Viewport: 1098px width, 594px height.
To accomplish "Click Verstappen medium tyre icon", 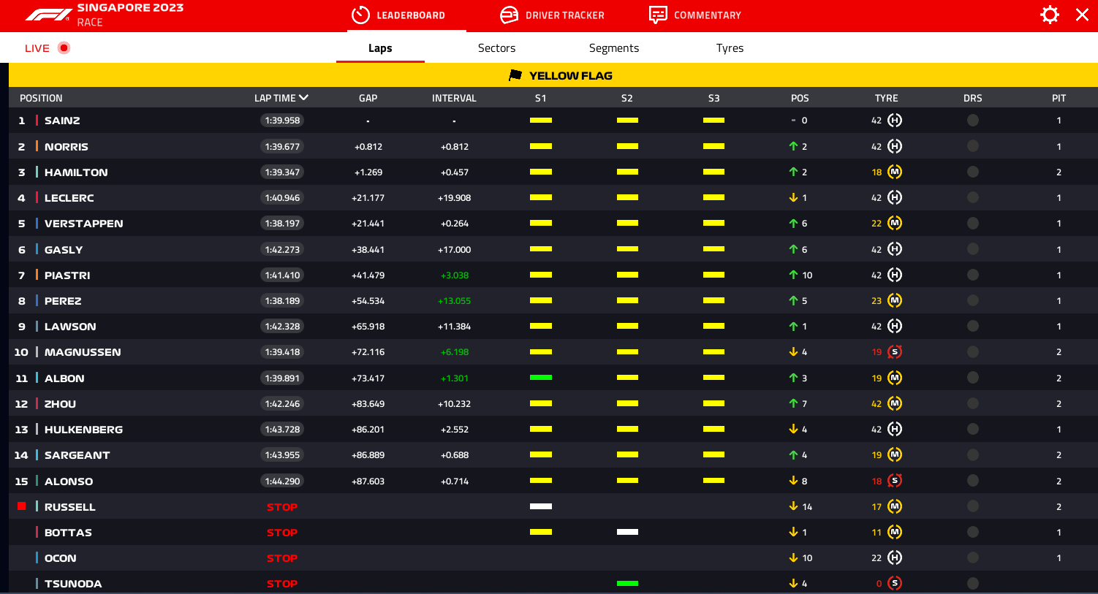I will click(895, 224).
